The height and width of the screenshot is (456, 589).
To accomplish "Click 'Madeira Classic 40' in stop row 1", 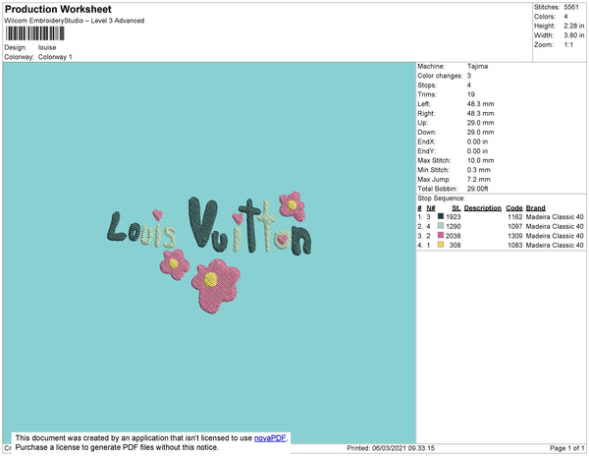I will [555, 217].
